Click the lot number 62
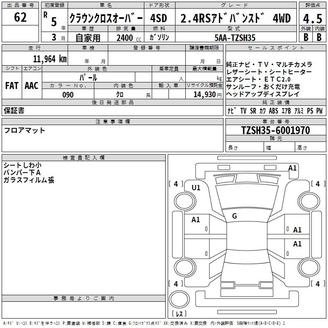 (20, 18)
